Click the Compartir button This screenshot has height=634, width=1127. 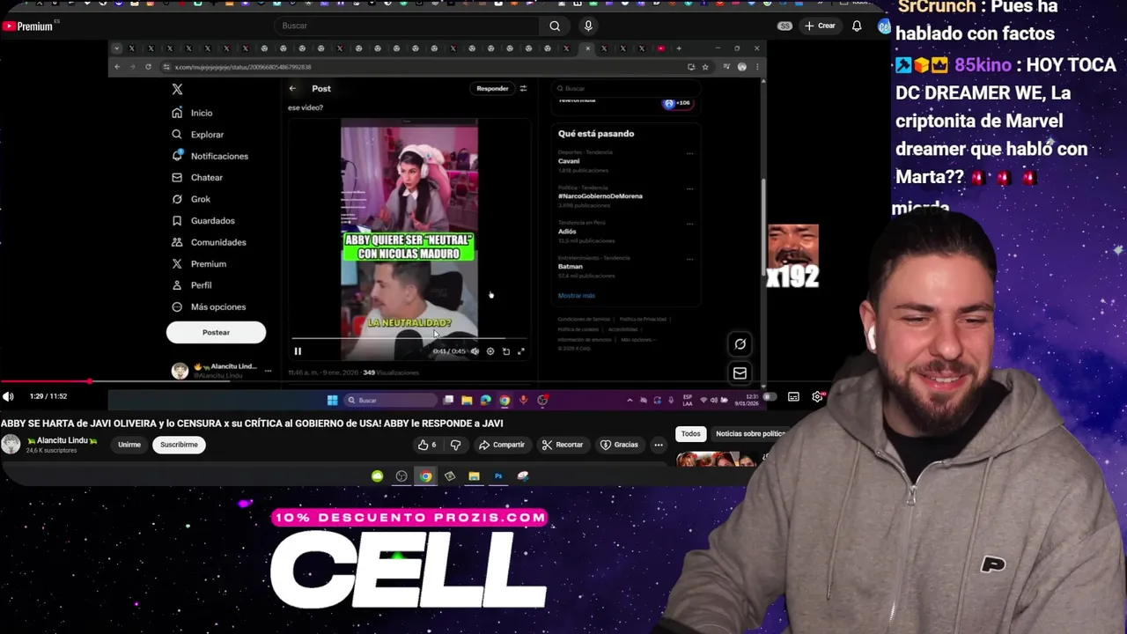click(x=502, y=445)
